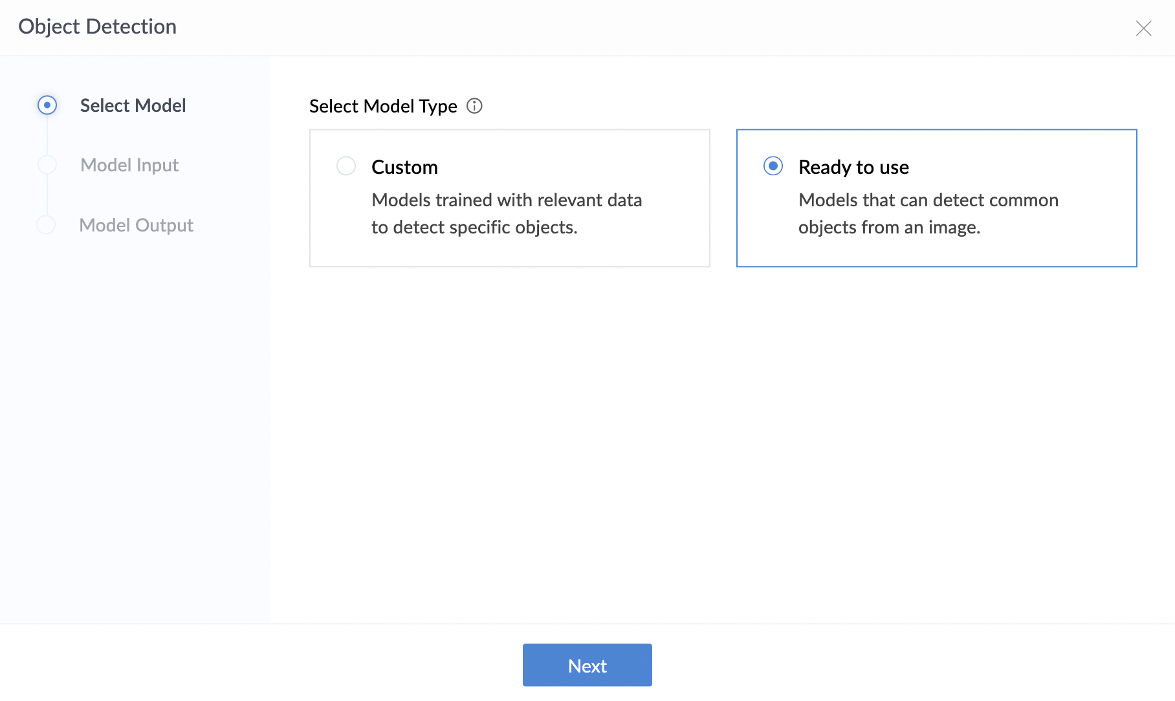This screenshot has width=1175, height=701.
Task: Click the connector line between Select Model and Model Input
Action: 47,135
